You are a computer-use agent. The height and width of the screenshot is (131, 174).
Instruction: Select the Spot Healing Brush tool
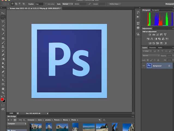tap(3, 38)
